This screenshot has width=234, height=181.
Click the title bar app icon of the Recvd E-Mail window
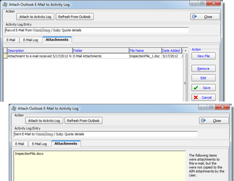point(5,4)
